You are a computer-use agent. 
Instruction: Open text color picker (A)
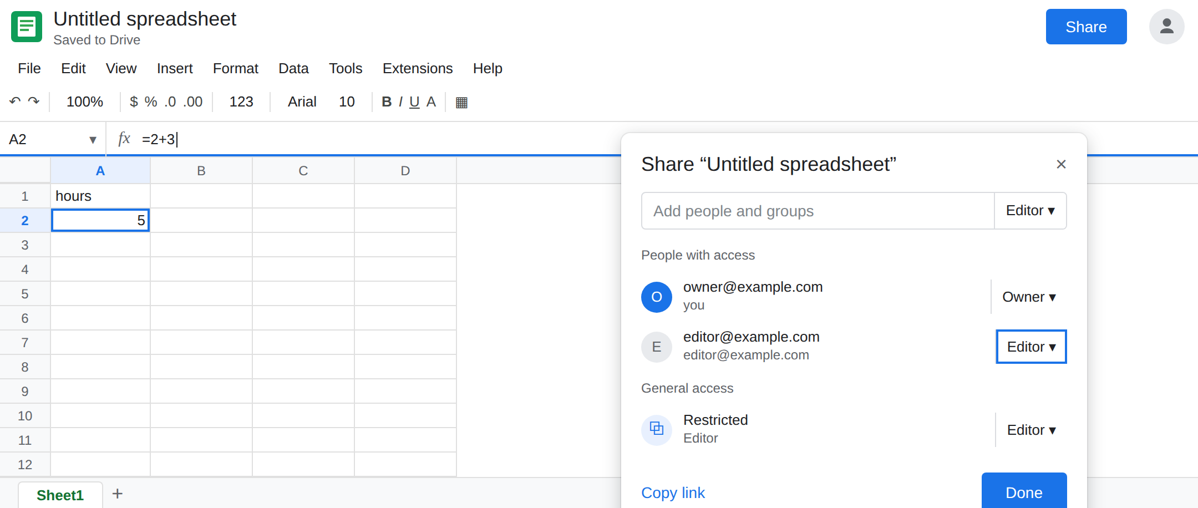[431, 101]
